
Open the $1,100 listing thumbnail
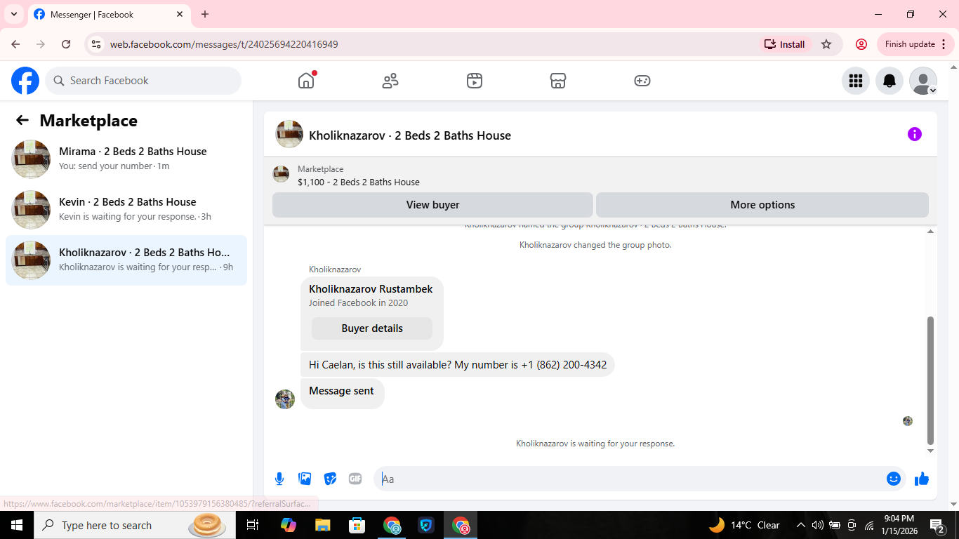(x=281, y=174)
